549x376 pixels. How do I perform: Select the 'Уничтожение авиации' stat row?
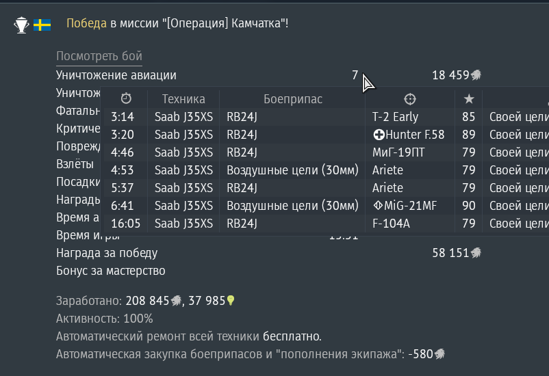[x=269, y=75]
